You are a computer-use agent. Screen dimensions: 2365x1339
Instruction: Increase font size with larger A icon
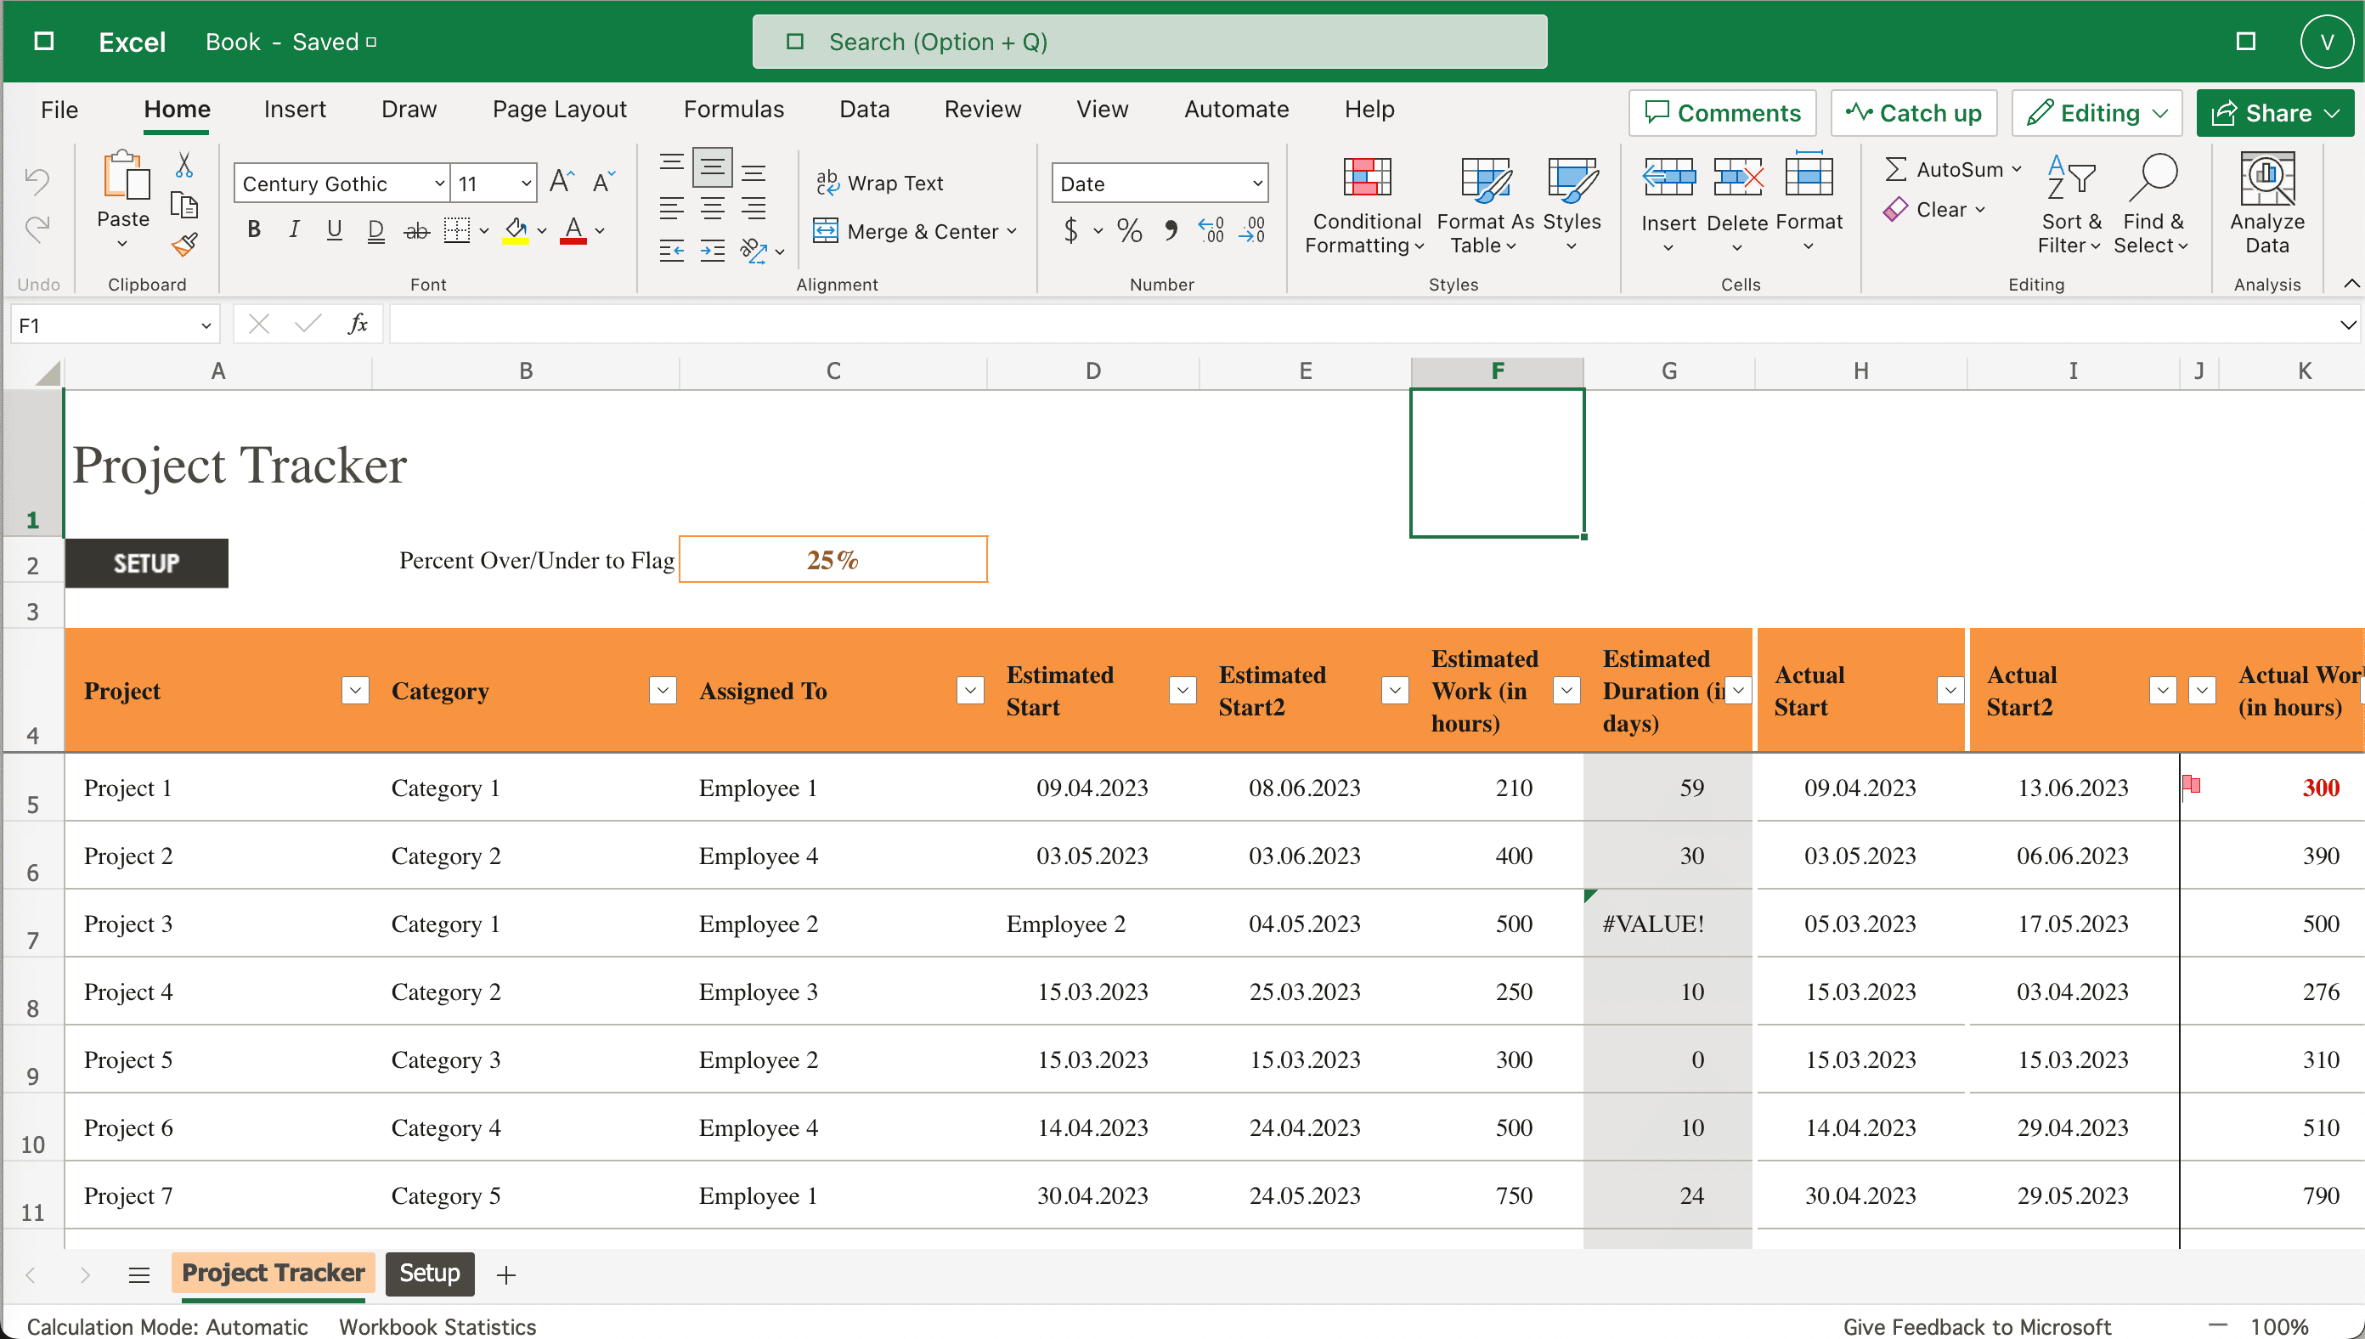[x=562, y=182]
